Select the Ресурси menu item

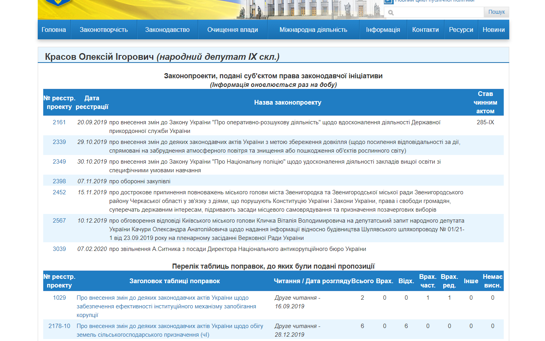[461, 30]
